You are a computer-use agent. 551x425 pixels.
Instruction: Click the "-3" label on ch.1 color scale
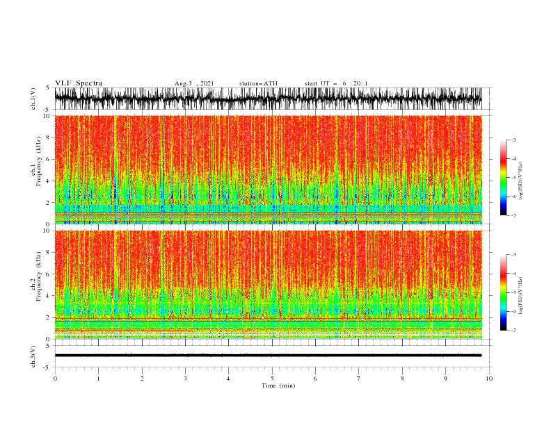pos(513,140)
